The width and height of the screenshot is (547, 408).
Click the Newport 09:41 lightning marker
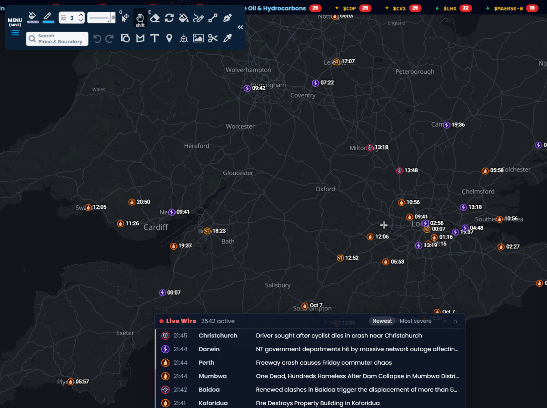(172, 212)
